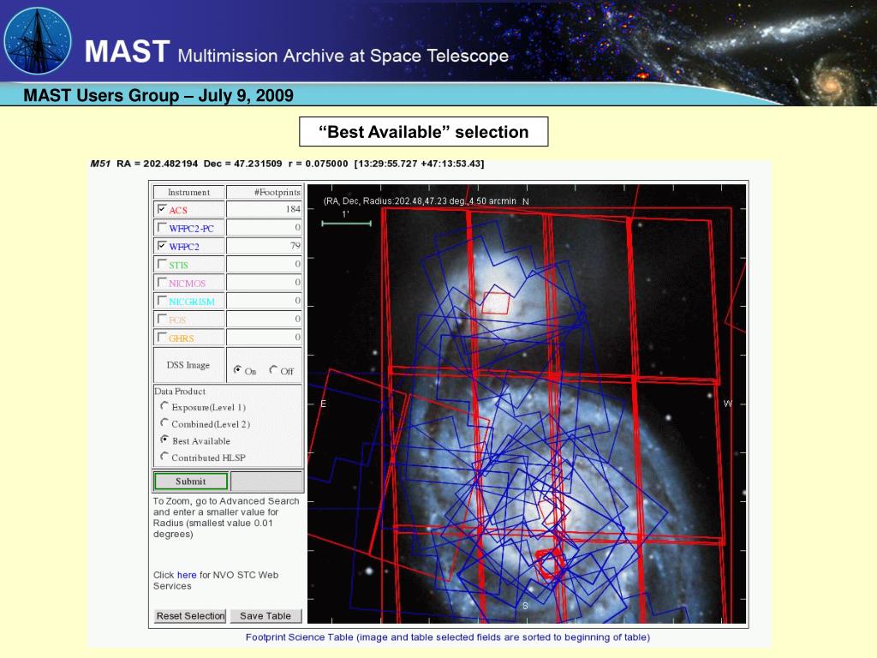Click the NICMOS instrument label
877x658 pixels.
[188, 284]
